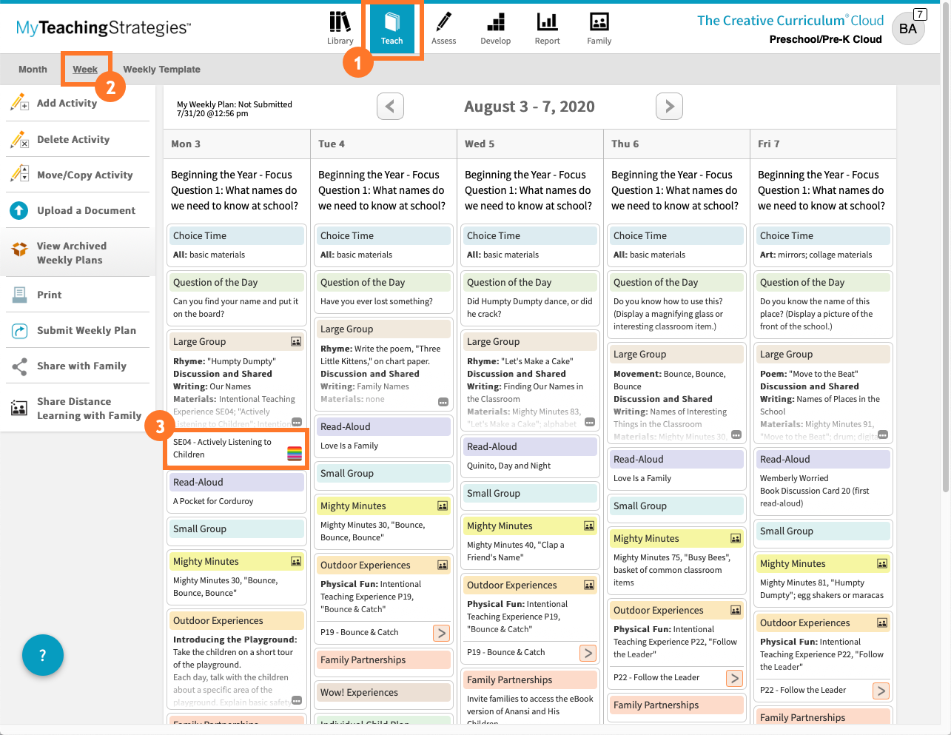The height and width of the screenshot is (735, 951).
Task: Click Submit Weekly Plan
Action: click(x=86, y=331)
